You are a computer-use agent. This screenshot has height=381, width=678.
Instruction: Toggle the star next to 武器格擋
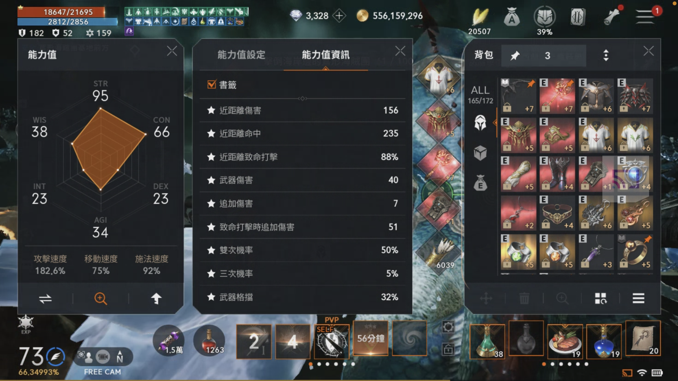point(211,297)
